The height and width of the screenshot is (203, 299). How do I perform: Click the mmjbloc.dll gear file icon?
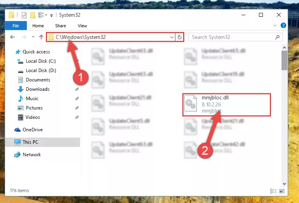pyautogui.click(x=191, y=103)
